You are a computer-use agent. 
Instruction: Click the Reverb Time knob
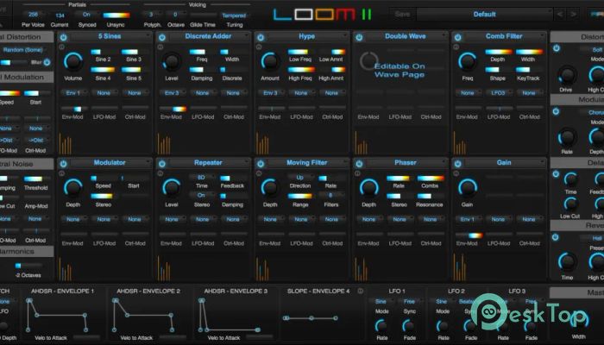pos(567,262)
